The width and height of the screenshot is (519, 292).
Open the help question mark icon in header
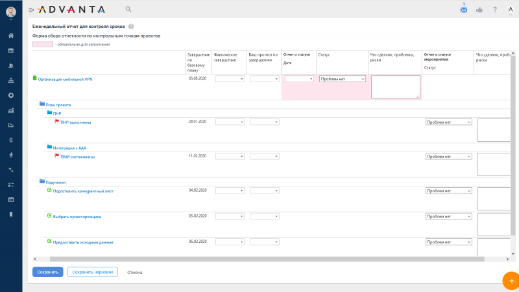495,10
